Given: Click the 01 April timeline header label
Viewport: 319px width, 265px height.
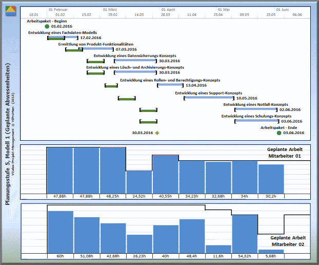Looking at the screenshot, I should 167,10.
